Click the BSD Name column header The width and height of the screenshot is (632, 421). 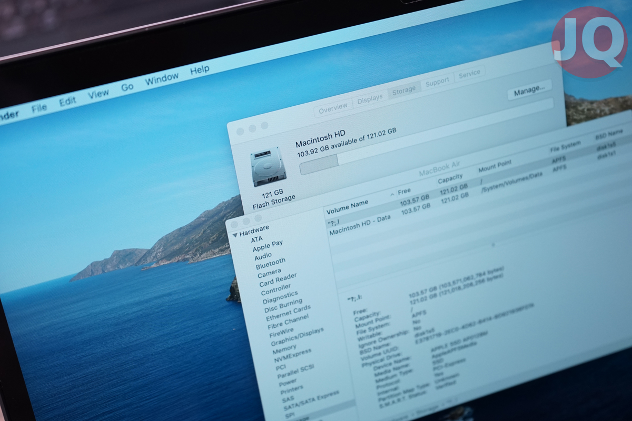point(609,135)
